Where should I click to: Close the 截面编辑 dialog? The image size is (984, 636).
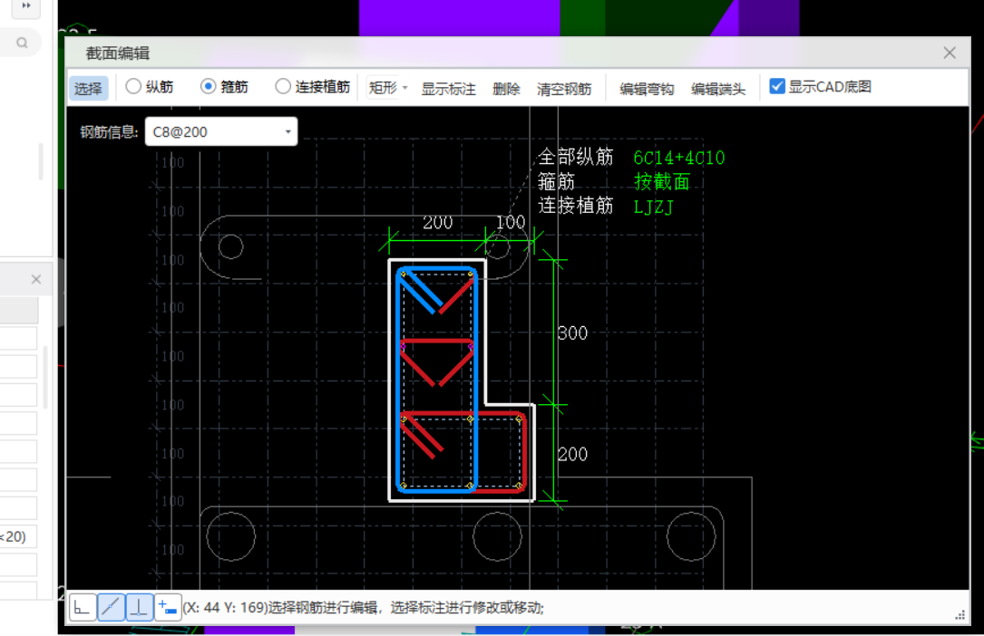(x=950, y=53)
